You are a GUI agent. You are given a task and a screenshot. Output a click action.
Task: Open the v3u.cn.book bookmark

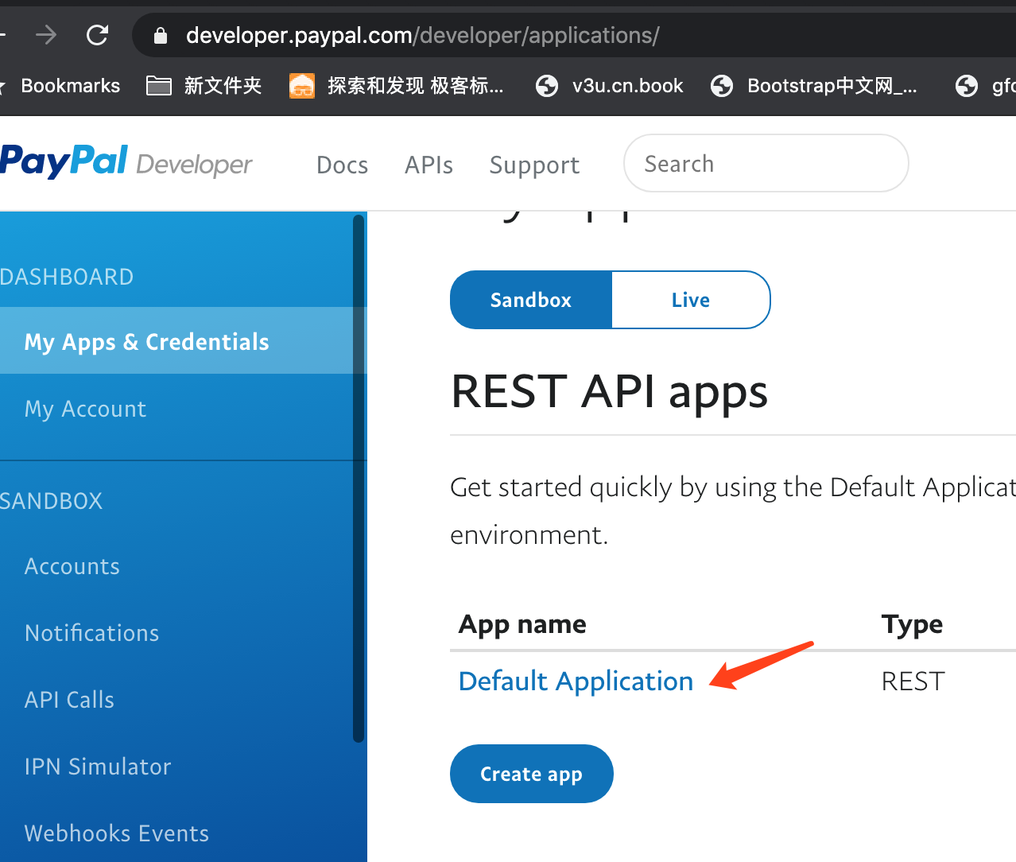pyautogui.click(x=610, y=86)
